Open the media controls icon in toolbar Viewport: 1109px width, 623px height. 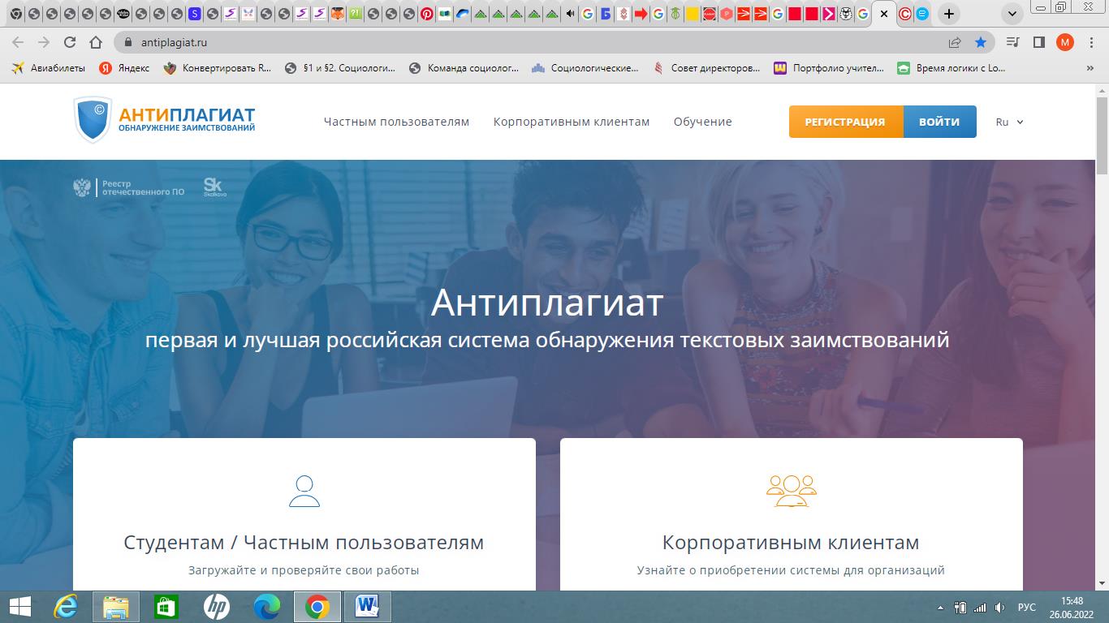click(x=1012, y=42)
